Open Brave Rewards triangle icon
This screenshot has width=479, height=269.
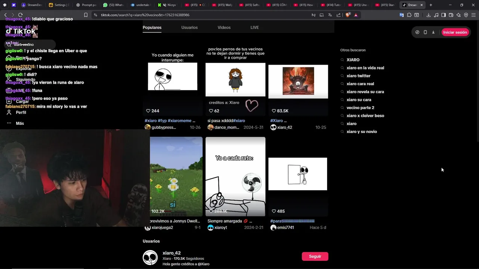(356, 15)
